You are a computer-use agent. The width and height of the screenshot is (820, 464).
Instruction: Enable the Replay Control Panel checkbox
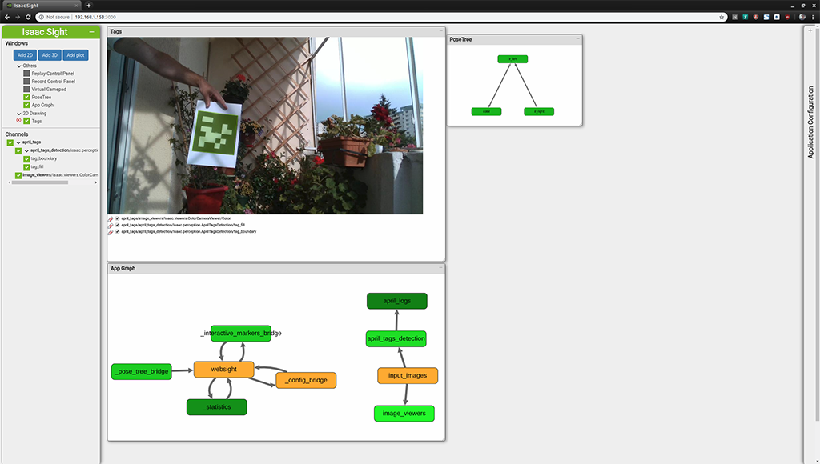coord(26,74)
